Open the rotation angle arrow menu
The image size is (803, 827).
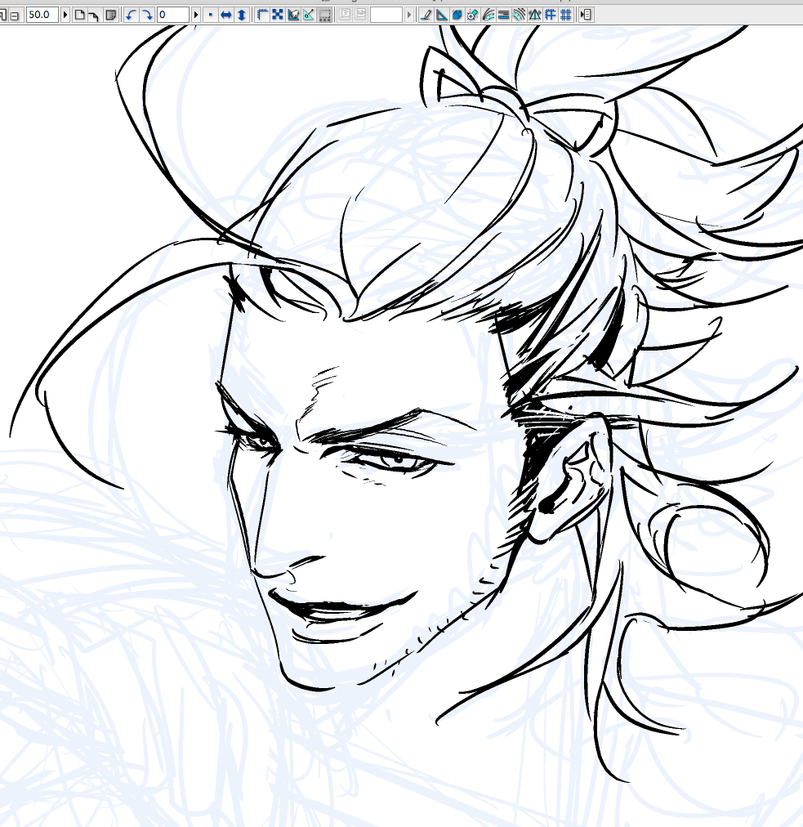[196, 15]
